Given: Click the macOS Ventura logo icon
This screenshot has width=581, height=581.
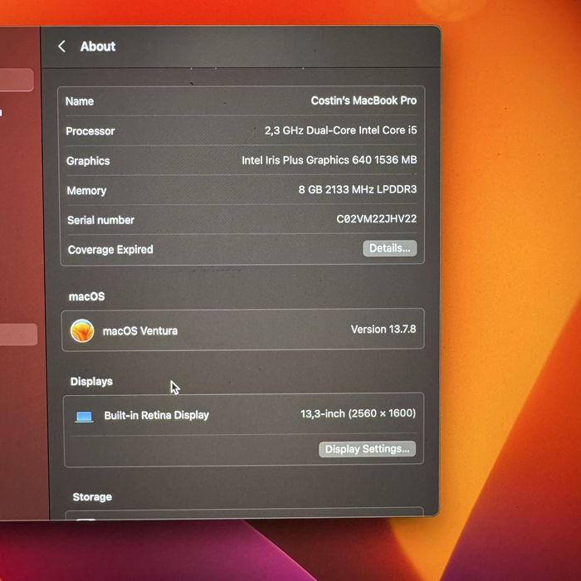Looking at the screenshot, I should point(82,330).
